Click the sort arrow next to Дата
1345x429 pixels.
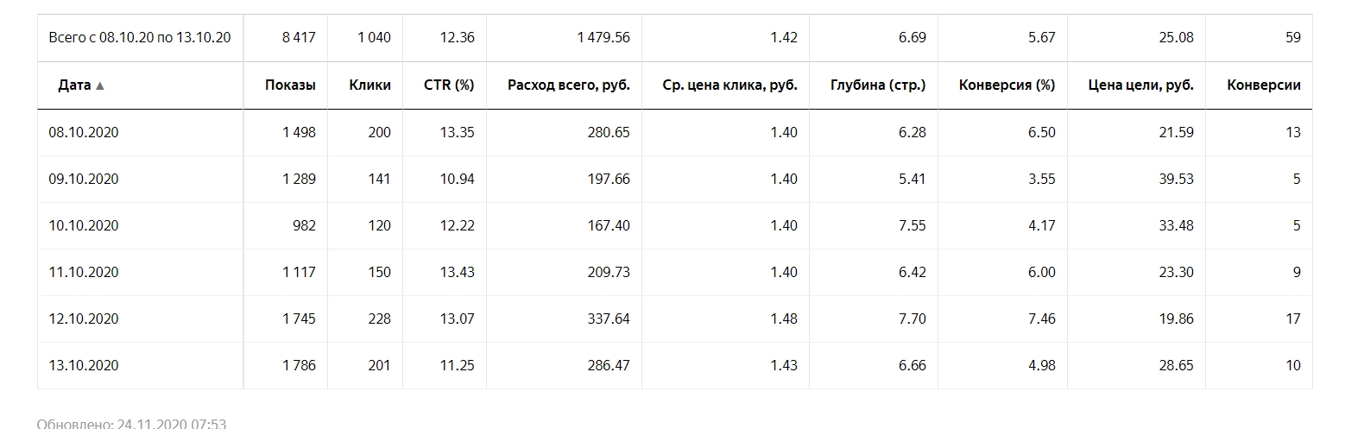click(x=100, y=85)
